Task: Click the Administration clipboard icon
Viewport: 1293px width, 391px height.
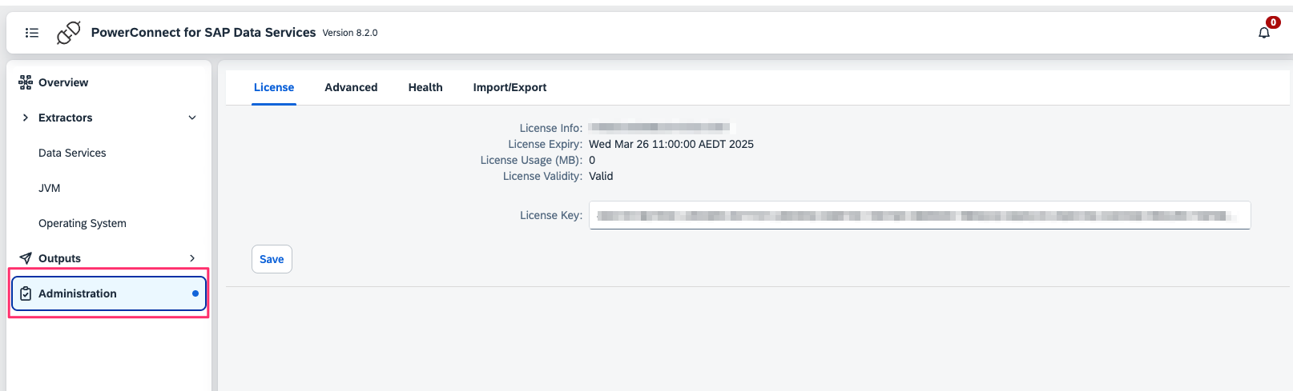Action: click(x=26, y=293)
